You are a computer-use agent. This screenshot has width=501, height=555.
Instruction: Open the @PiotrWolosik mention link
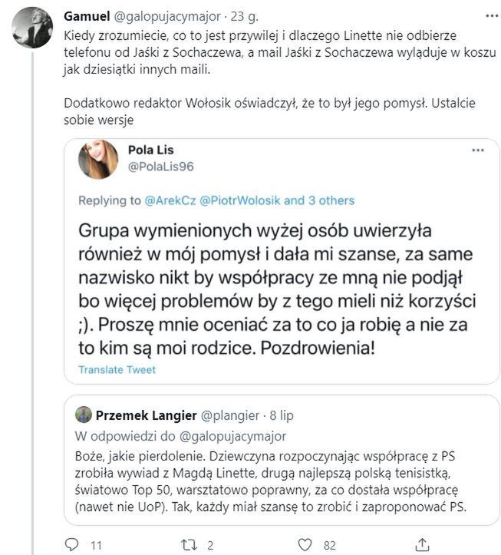click(x=239, y=200)
